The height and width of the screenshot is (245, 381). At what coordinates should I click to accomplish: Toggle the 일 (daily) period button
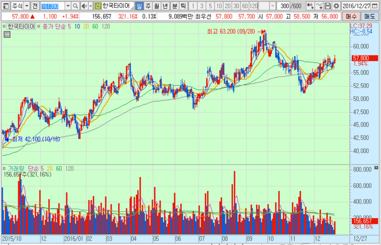(139, 5)
